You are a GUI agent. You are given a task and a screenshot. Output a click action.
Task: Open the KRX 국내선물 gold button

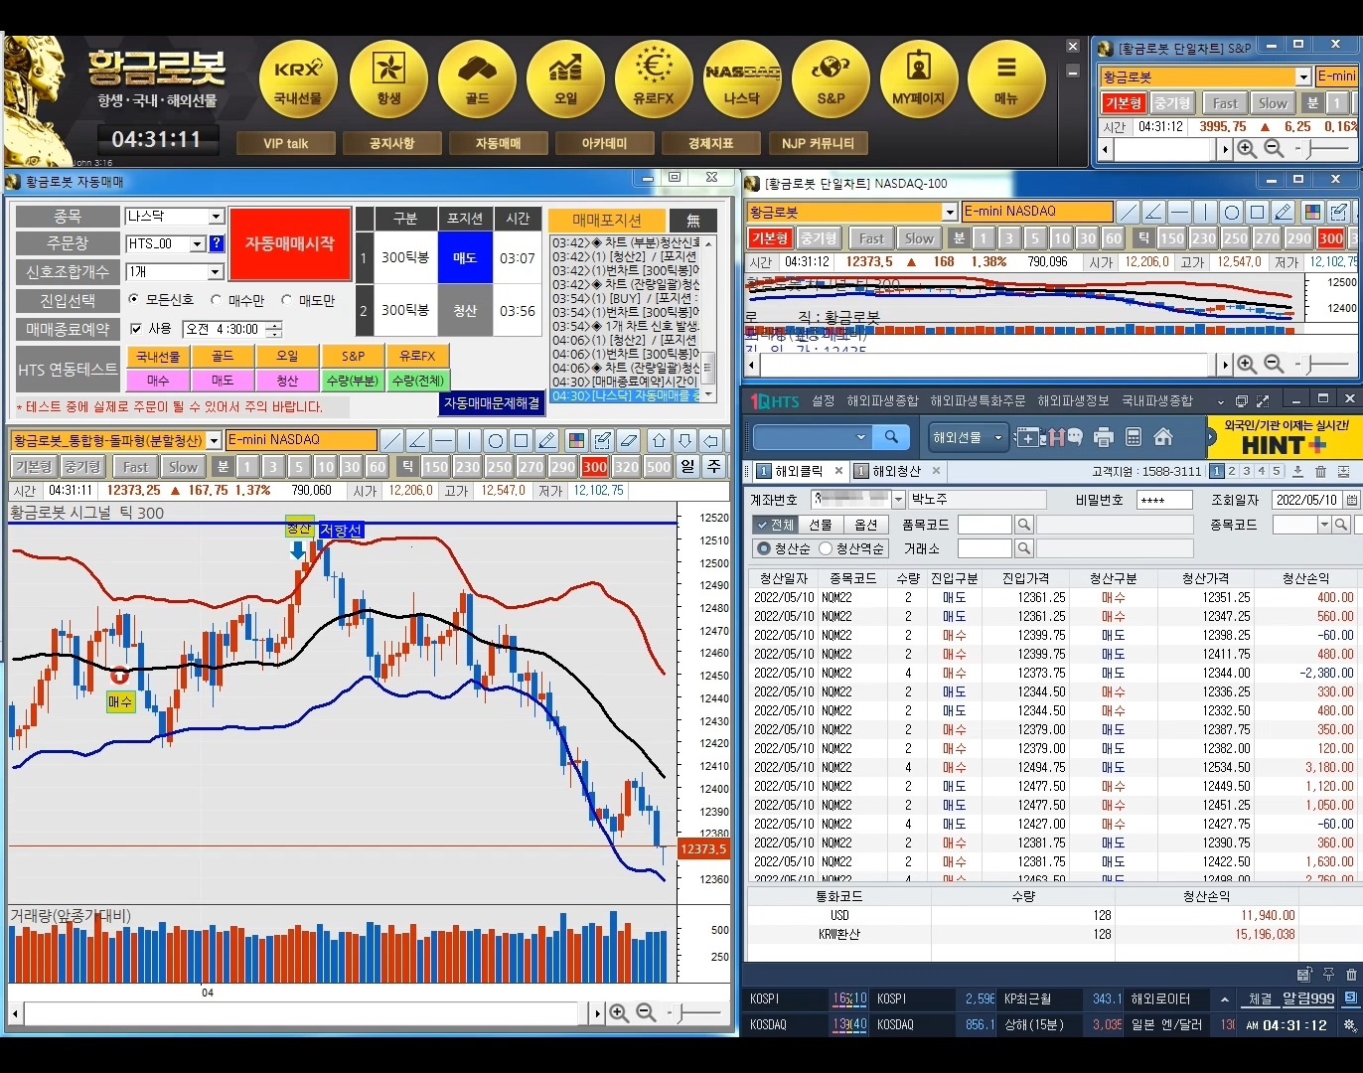pyautogui.click(x=298, y=79)
